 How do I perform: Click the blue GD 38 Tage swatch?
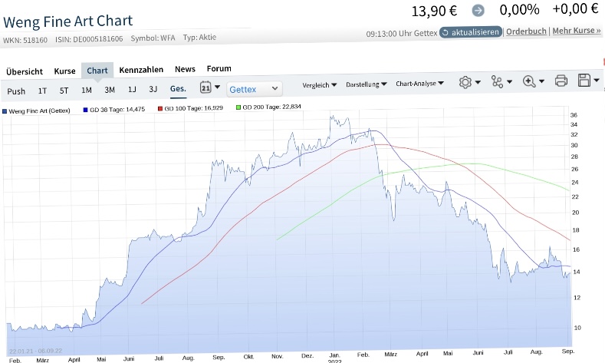[85, 110]
